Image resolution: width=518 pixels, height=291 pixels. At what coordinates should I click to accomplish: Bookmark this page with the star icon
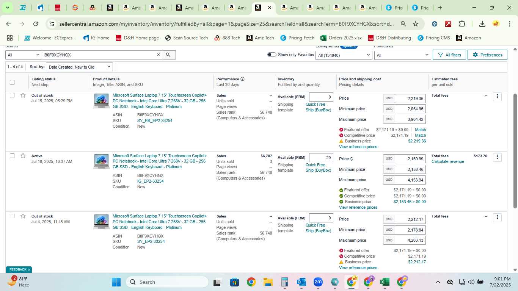416,24
